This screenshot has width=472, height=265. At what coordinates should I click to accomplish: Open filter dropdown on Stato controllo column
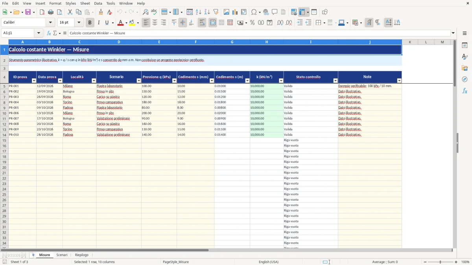click(x=336, y=80)
